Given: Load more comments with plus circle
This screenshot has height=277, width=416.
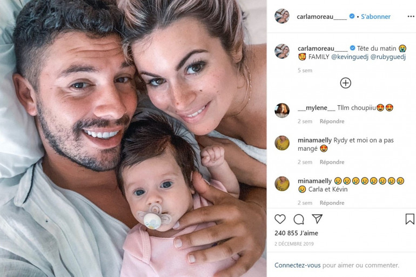Looking at the screenshot, I should tap(345, 83).
